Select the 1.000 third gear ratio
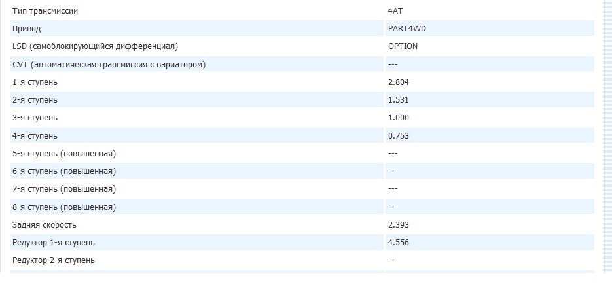612x301 pixels. [399, 118]
